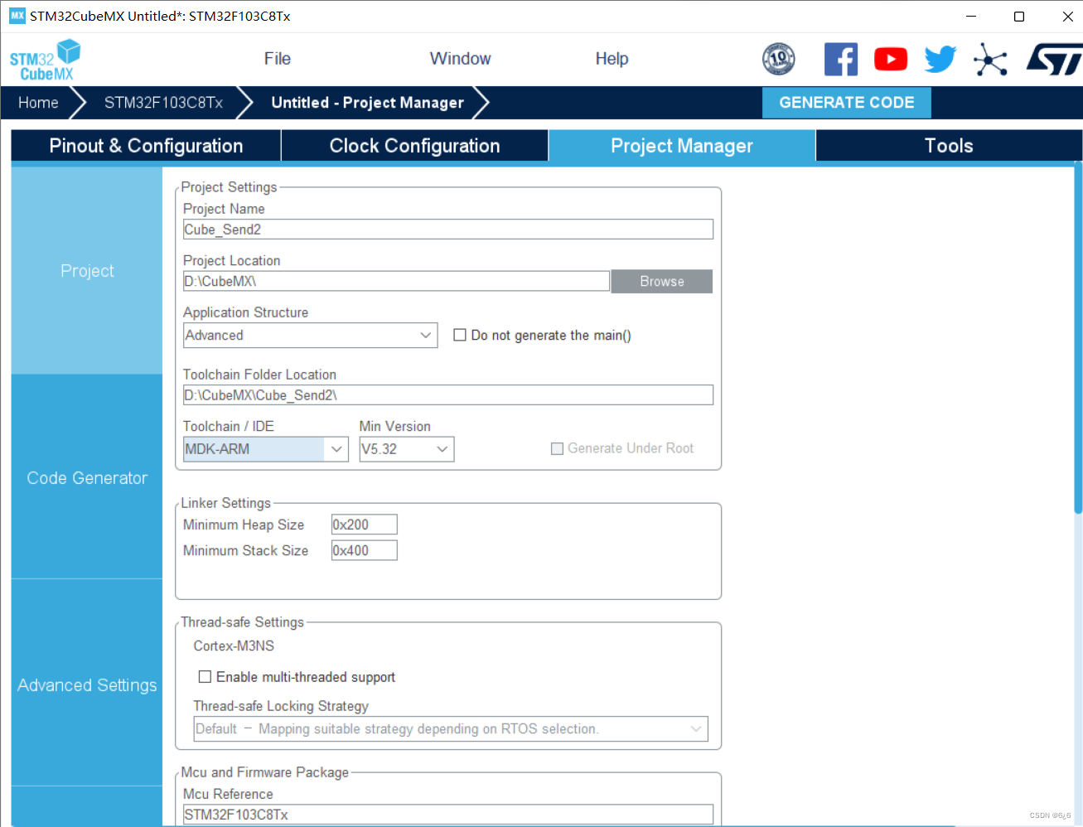Image resolution: width=1083 pixels, height=827 pixels.
Task: Click Untitled - Project Manager breadcrumb
Action: pos(367,103)
